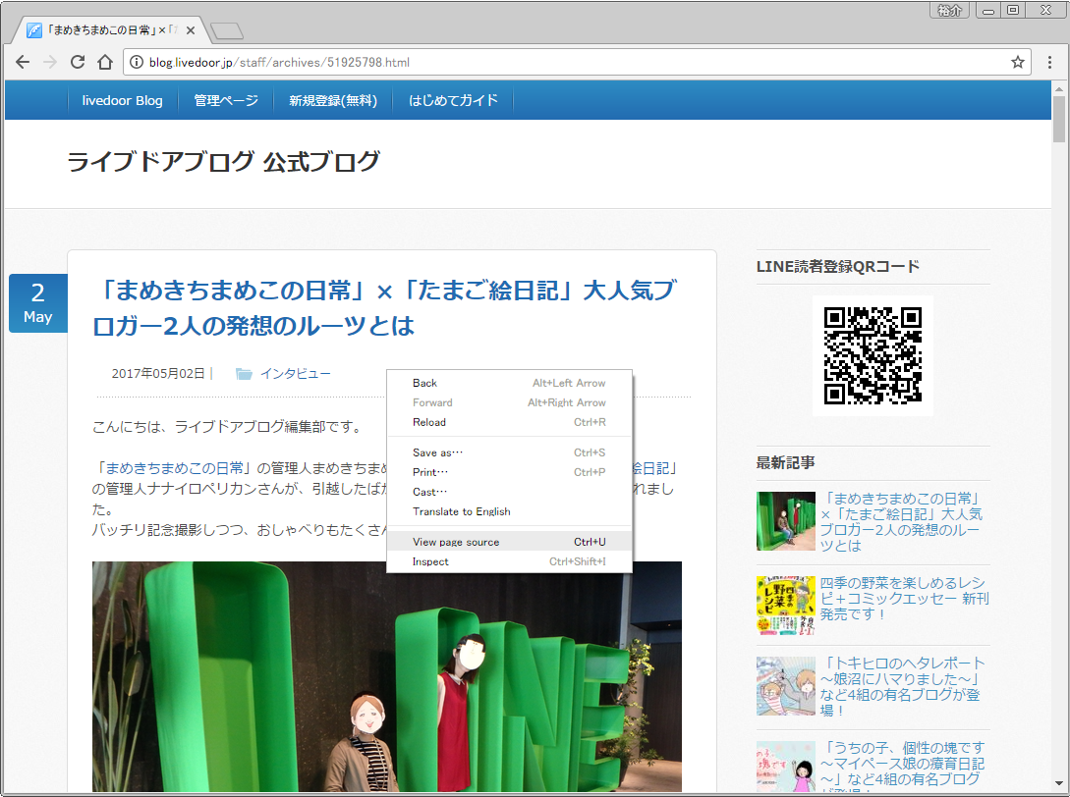Click the browser Back arrow button

click(23, 63)
